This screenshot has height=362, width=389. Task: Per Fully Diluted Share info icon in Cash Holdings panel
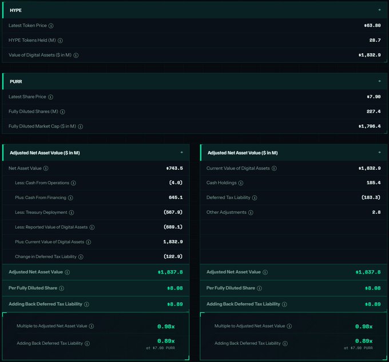[260, 288]
